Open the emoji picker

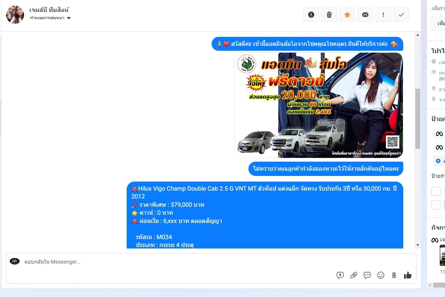(381, 275)
